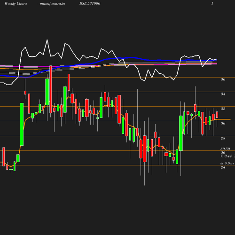This screenshot has width=235, height=235.
Task: Click price axis label 34
Action: [x=223, y=94]
